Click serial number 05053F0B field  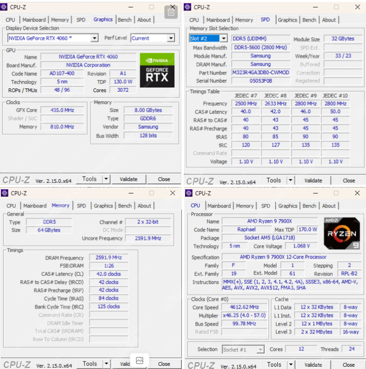click(261, 81)
